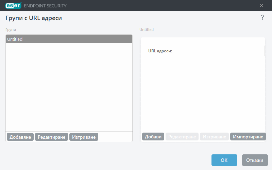The height and width of the screenshot is (170, 272).
Task: Click Добавяне to add a new group
Action: coord(20,137)
